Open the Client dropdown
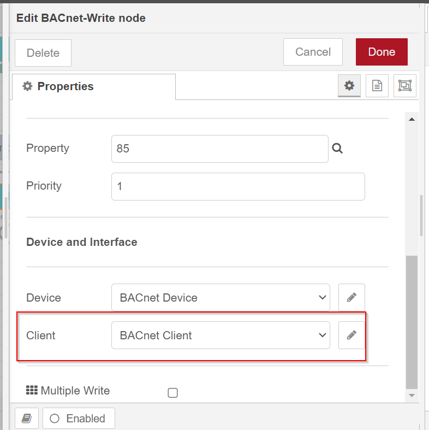This screenshot has height=430, width=429. [221, 335]
